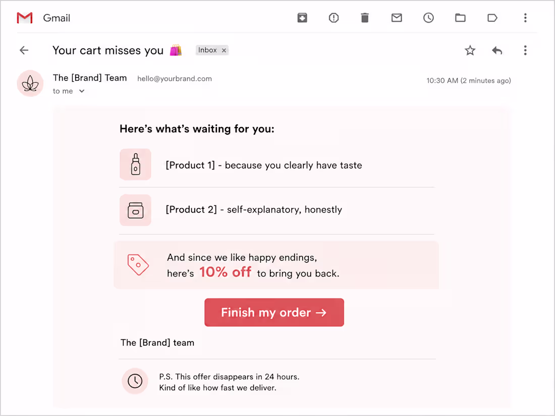Click the Finish my order button
This screenshot has width=555, height=416.
274,312
